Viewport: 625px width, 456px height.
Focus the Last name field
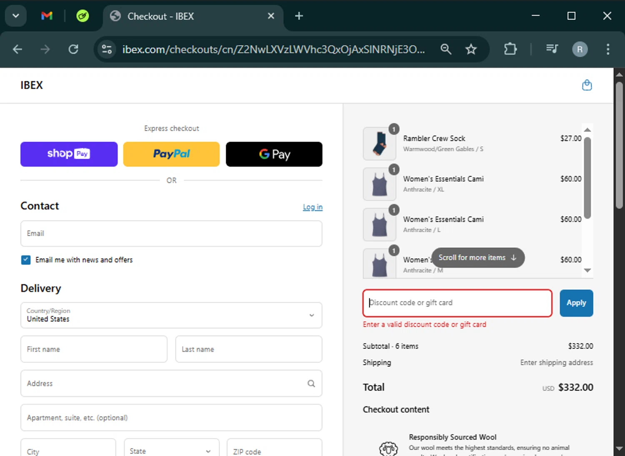[249, 349]
